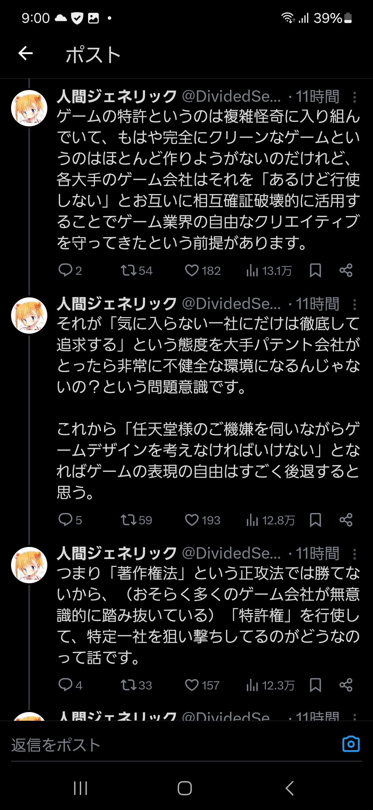This screenshot has height=810, width=373.
Task: Like the post with 193 likes
Action: (203, 520)
